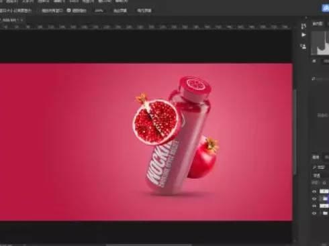Hide the bottom layer group via its eye icon
This screenshot has height=246, width=329.
314,213
